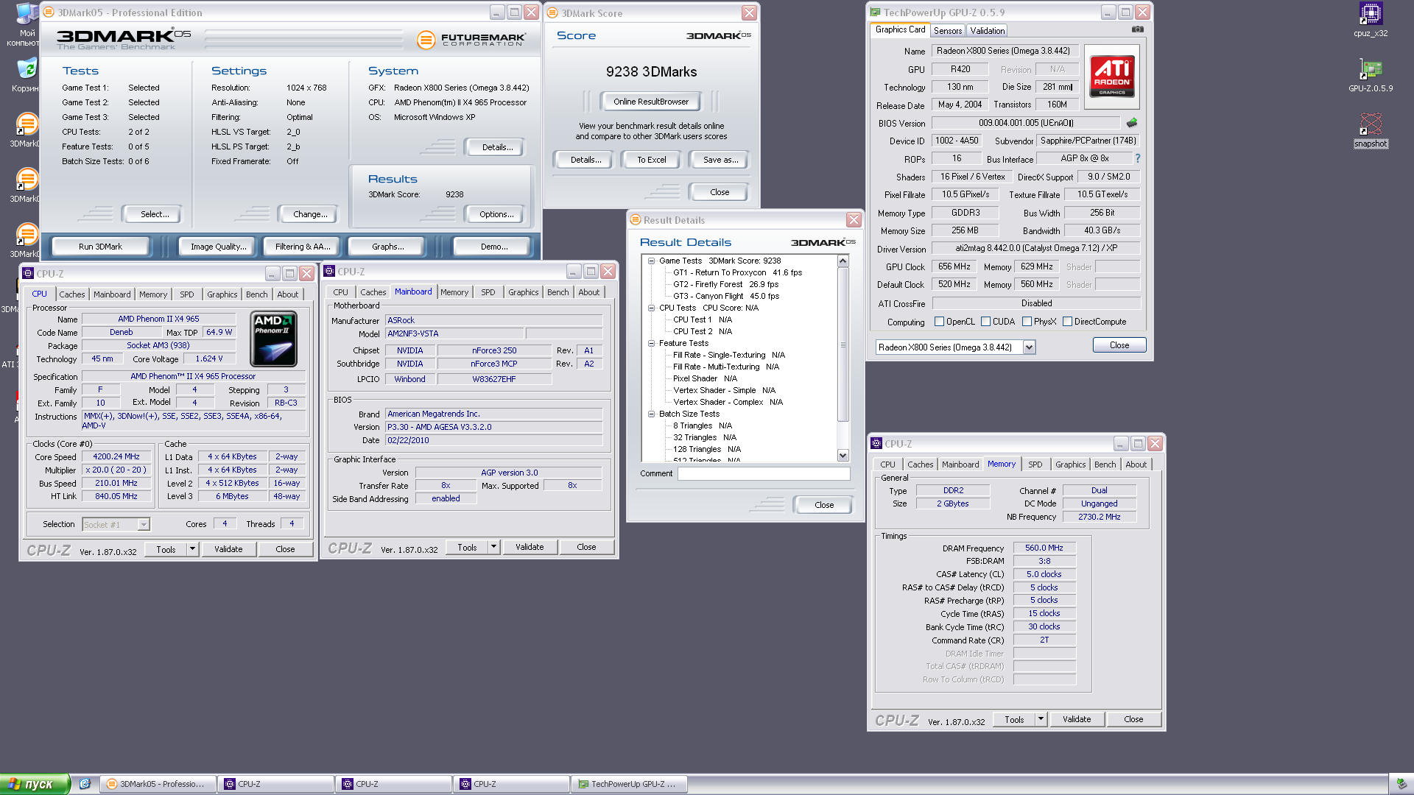Screen dimensions: 1414x795
Task: Open the Windows Start button
Action: pyautogui.click(x=35, y=784)
